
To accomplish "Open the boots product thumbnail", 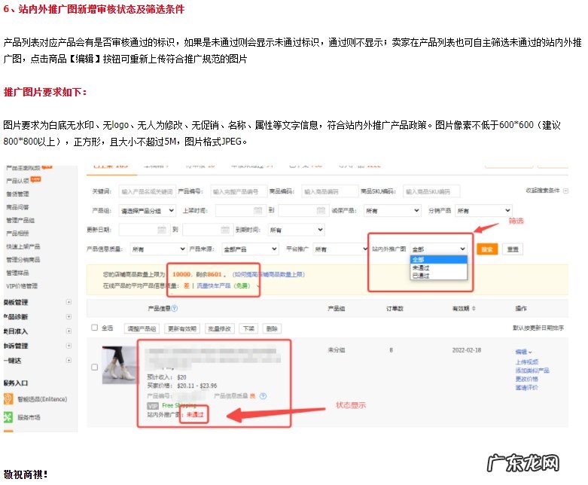I will coord(120,365).
